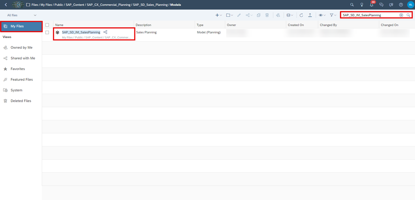415x200 pixels.
Task: Click the My Files breadcrumb in header
Action: [x=46, y=5]
